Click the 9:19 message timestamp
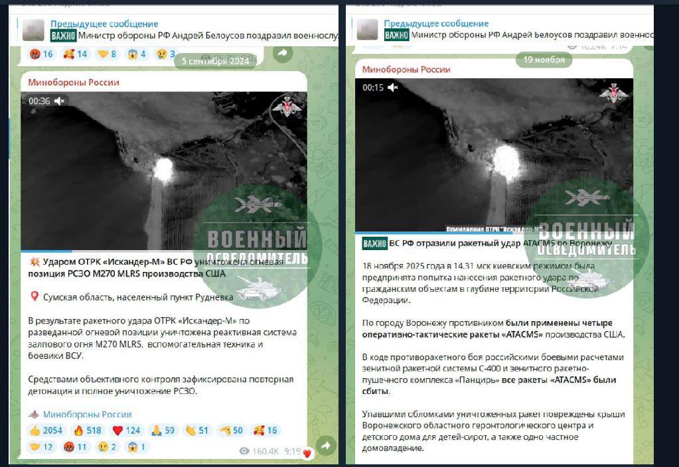Screen dimensions: 679x467 [x=292, y=451]
